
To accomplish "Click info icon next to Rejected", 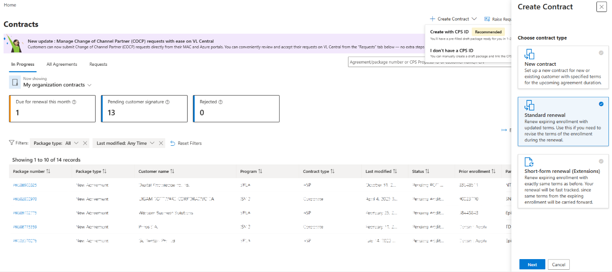I will 220,102.
